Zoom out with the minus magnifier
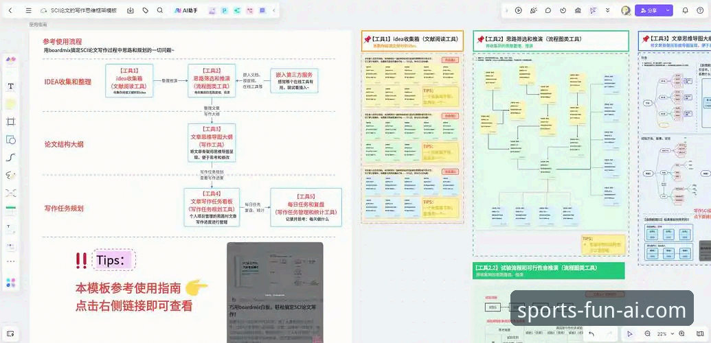This screenshot has height=343, width=711. coord(648,333)
